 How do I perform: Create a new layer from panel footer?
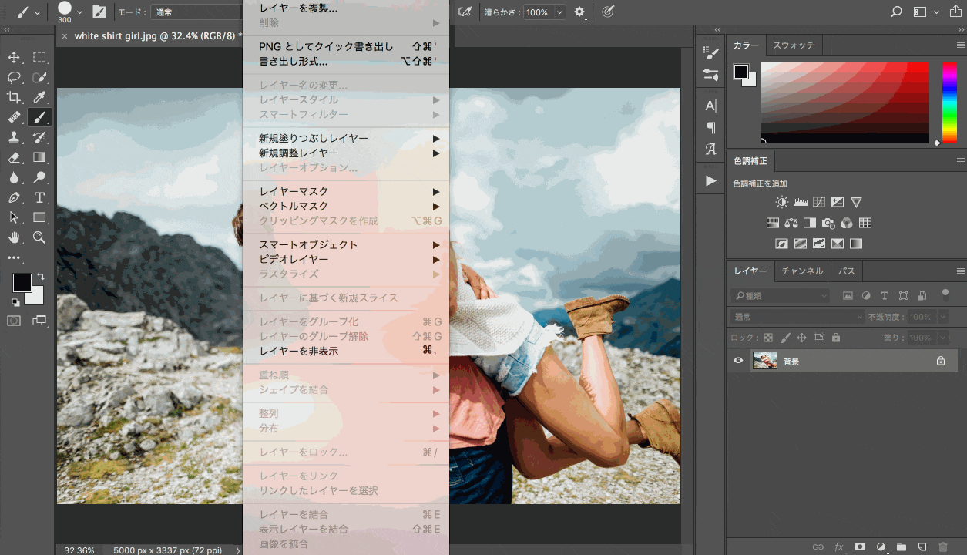click(x=922, y=547)
